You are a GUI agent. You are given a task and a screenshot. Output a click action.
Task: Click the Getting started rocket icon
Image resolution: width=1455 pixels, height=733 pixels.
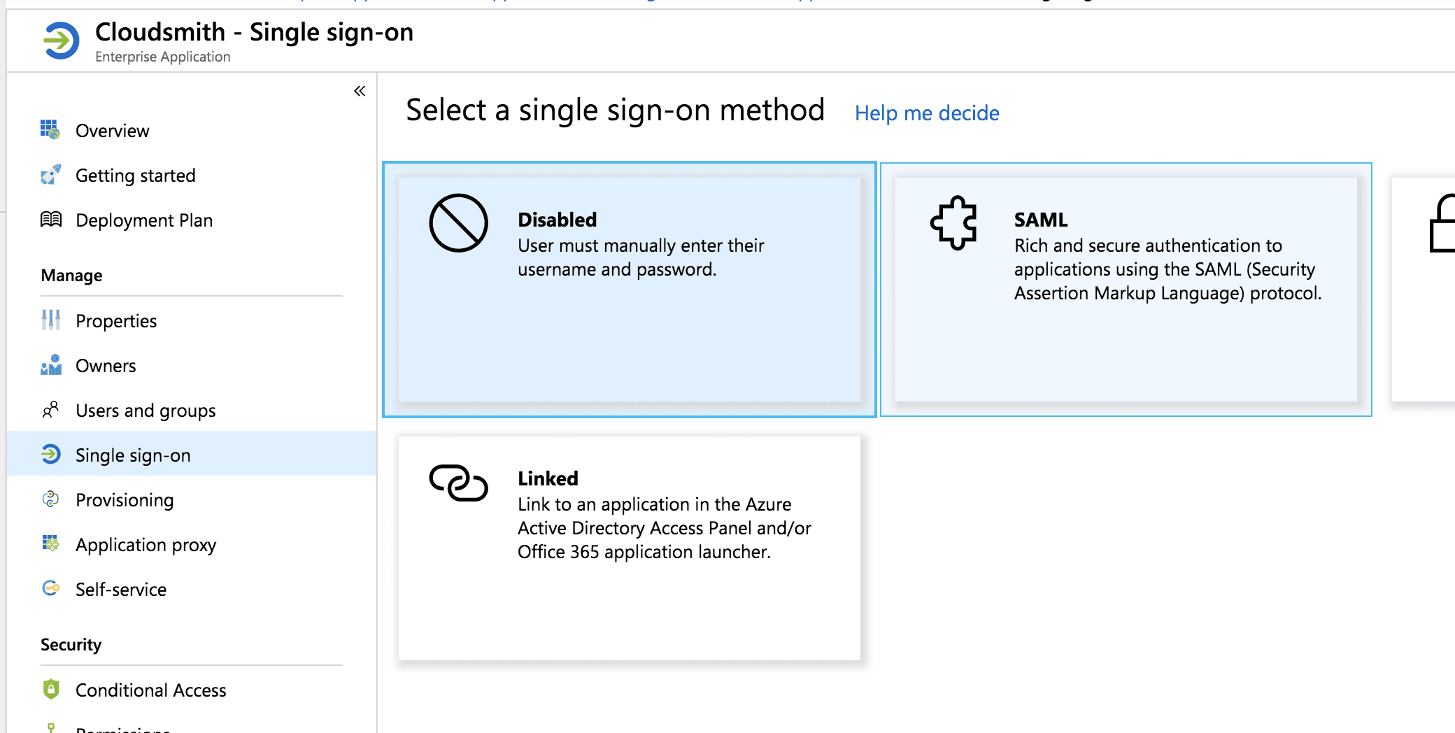point(50,174)
